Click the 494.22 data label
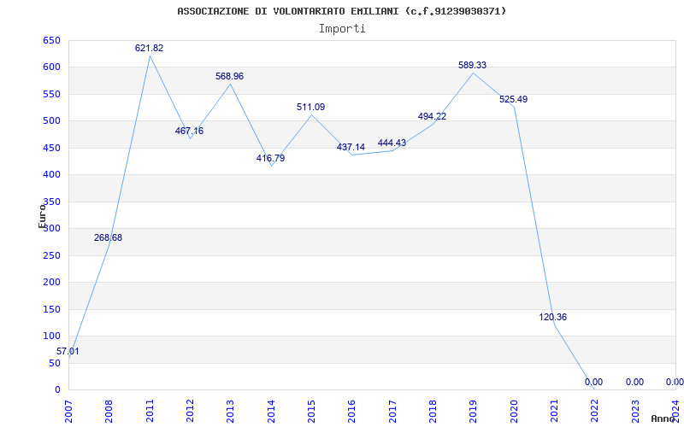This screenshot has height=427, width=684. coord(433,117)
